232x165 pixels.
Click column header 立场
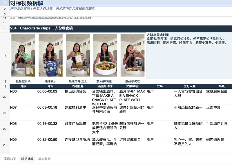(x=160, y=86)
